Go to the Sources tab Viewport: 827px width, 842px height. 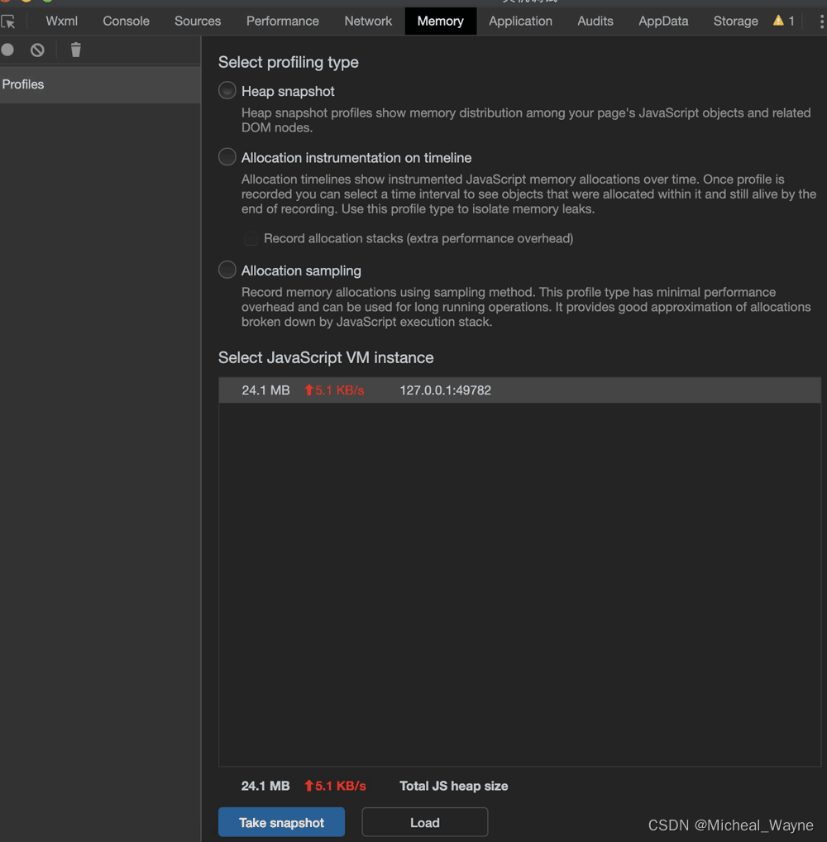(x=198, y=22)
